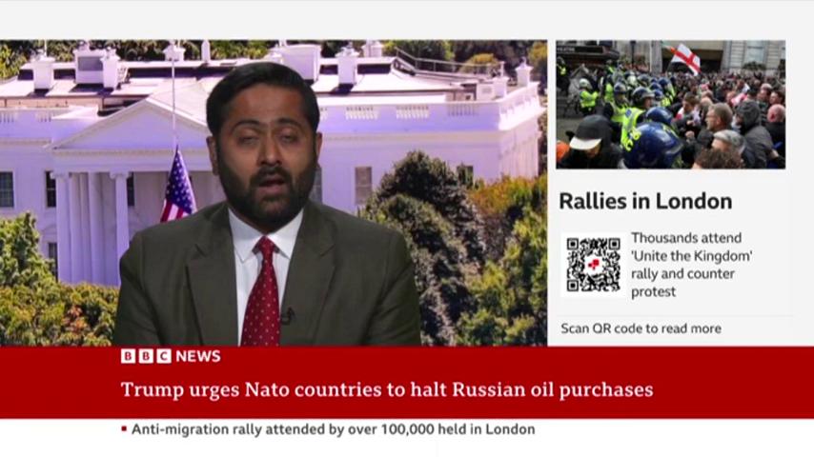
Task: Click the American flag at White House
Action: click(x=177, y=188)
